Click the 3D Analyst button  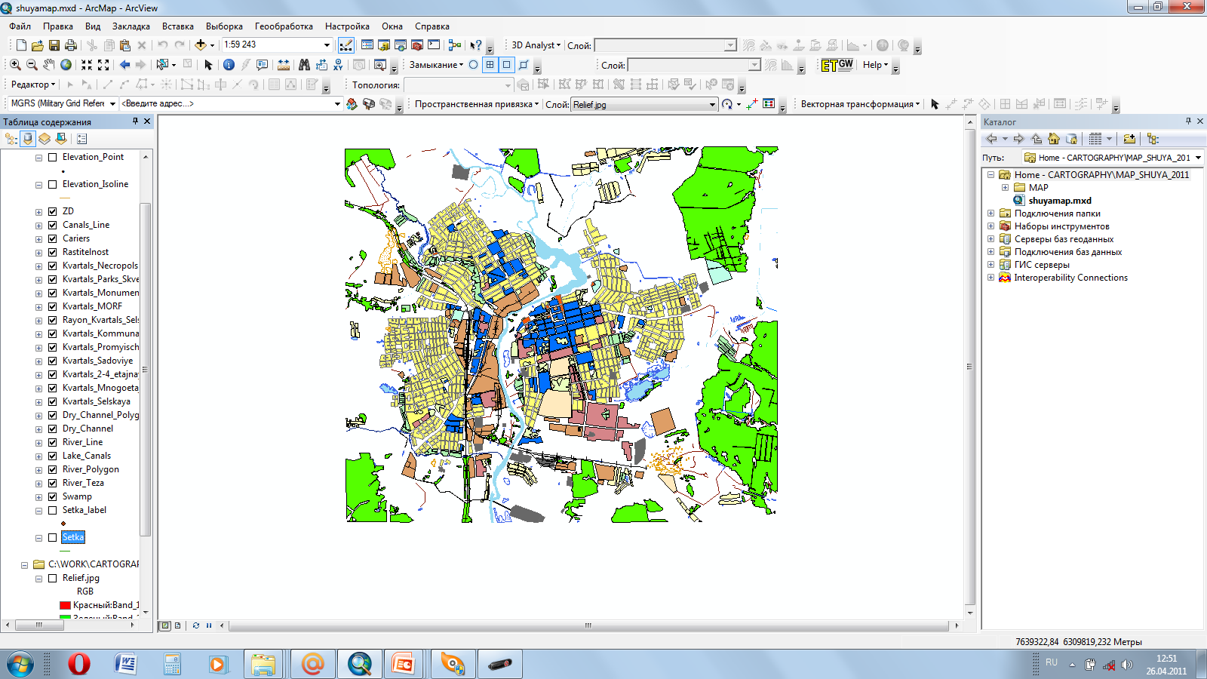[x=536, y=45]
